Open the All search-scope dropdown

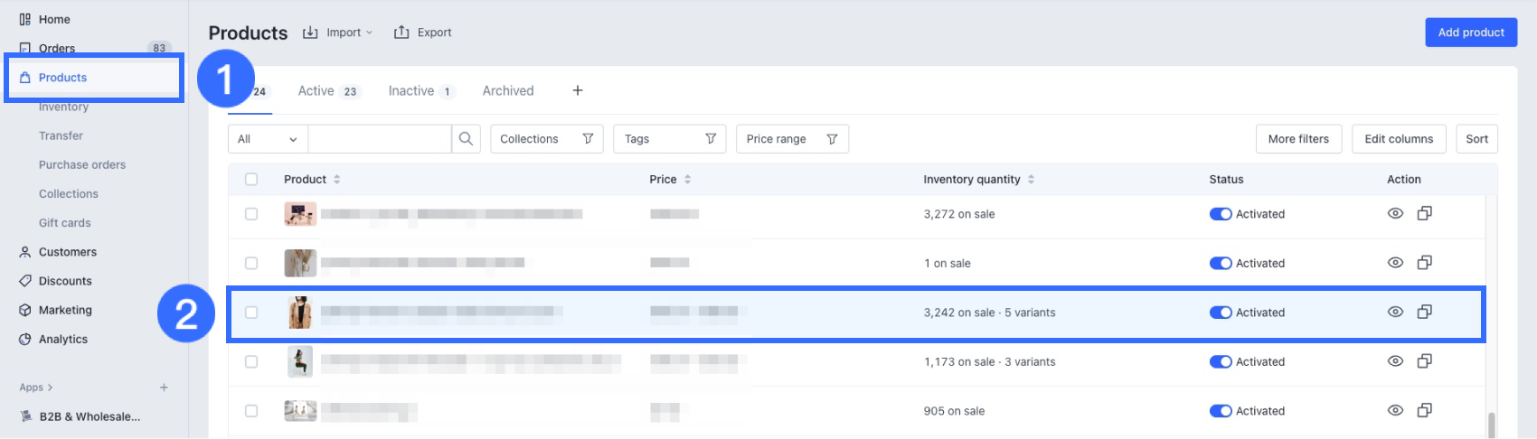pos(268,139)
